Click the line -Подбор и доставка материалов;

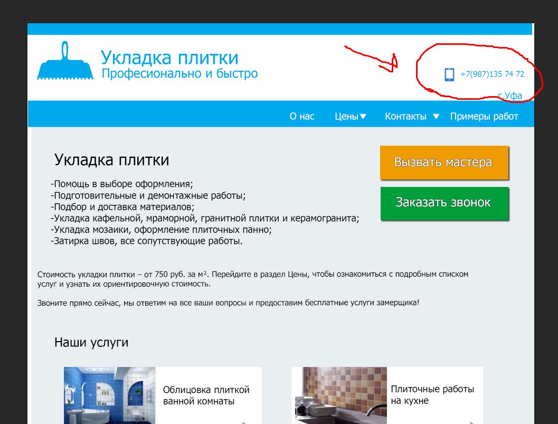(x=122, y=207)
